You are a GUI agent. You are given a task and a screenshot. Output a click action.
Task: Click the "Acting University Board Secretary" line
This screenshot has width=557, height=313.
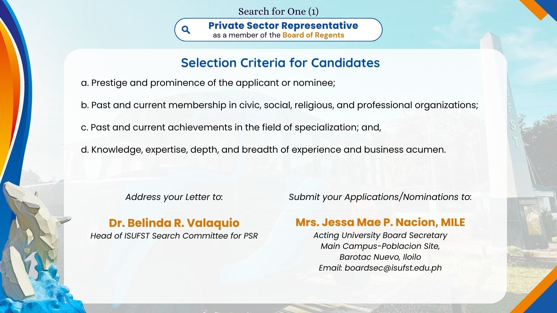click(x=380, y=235)
